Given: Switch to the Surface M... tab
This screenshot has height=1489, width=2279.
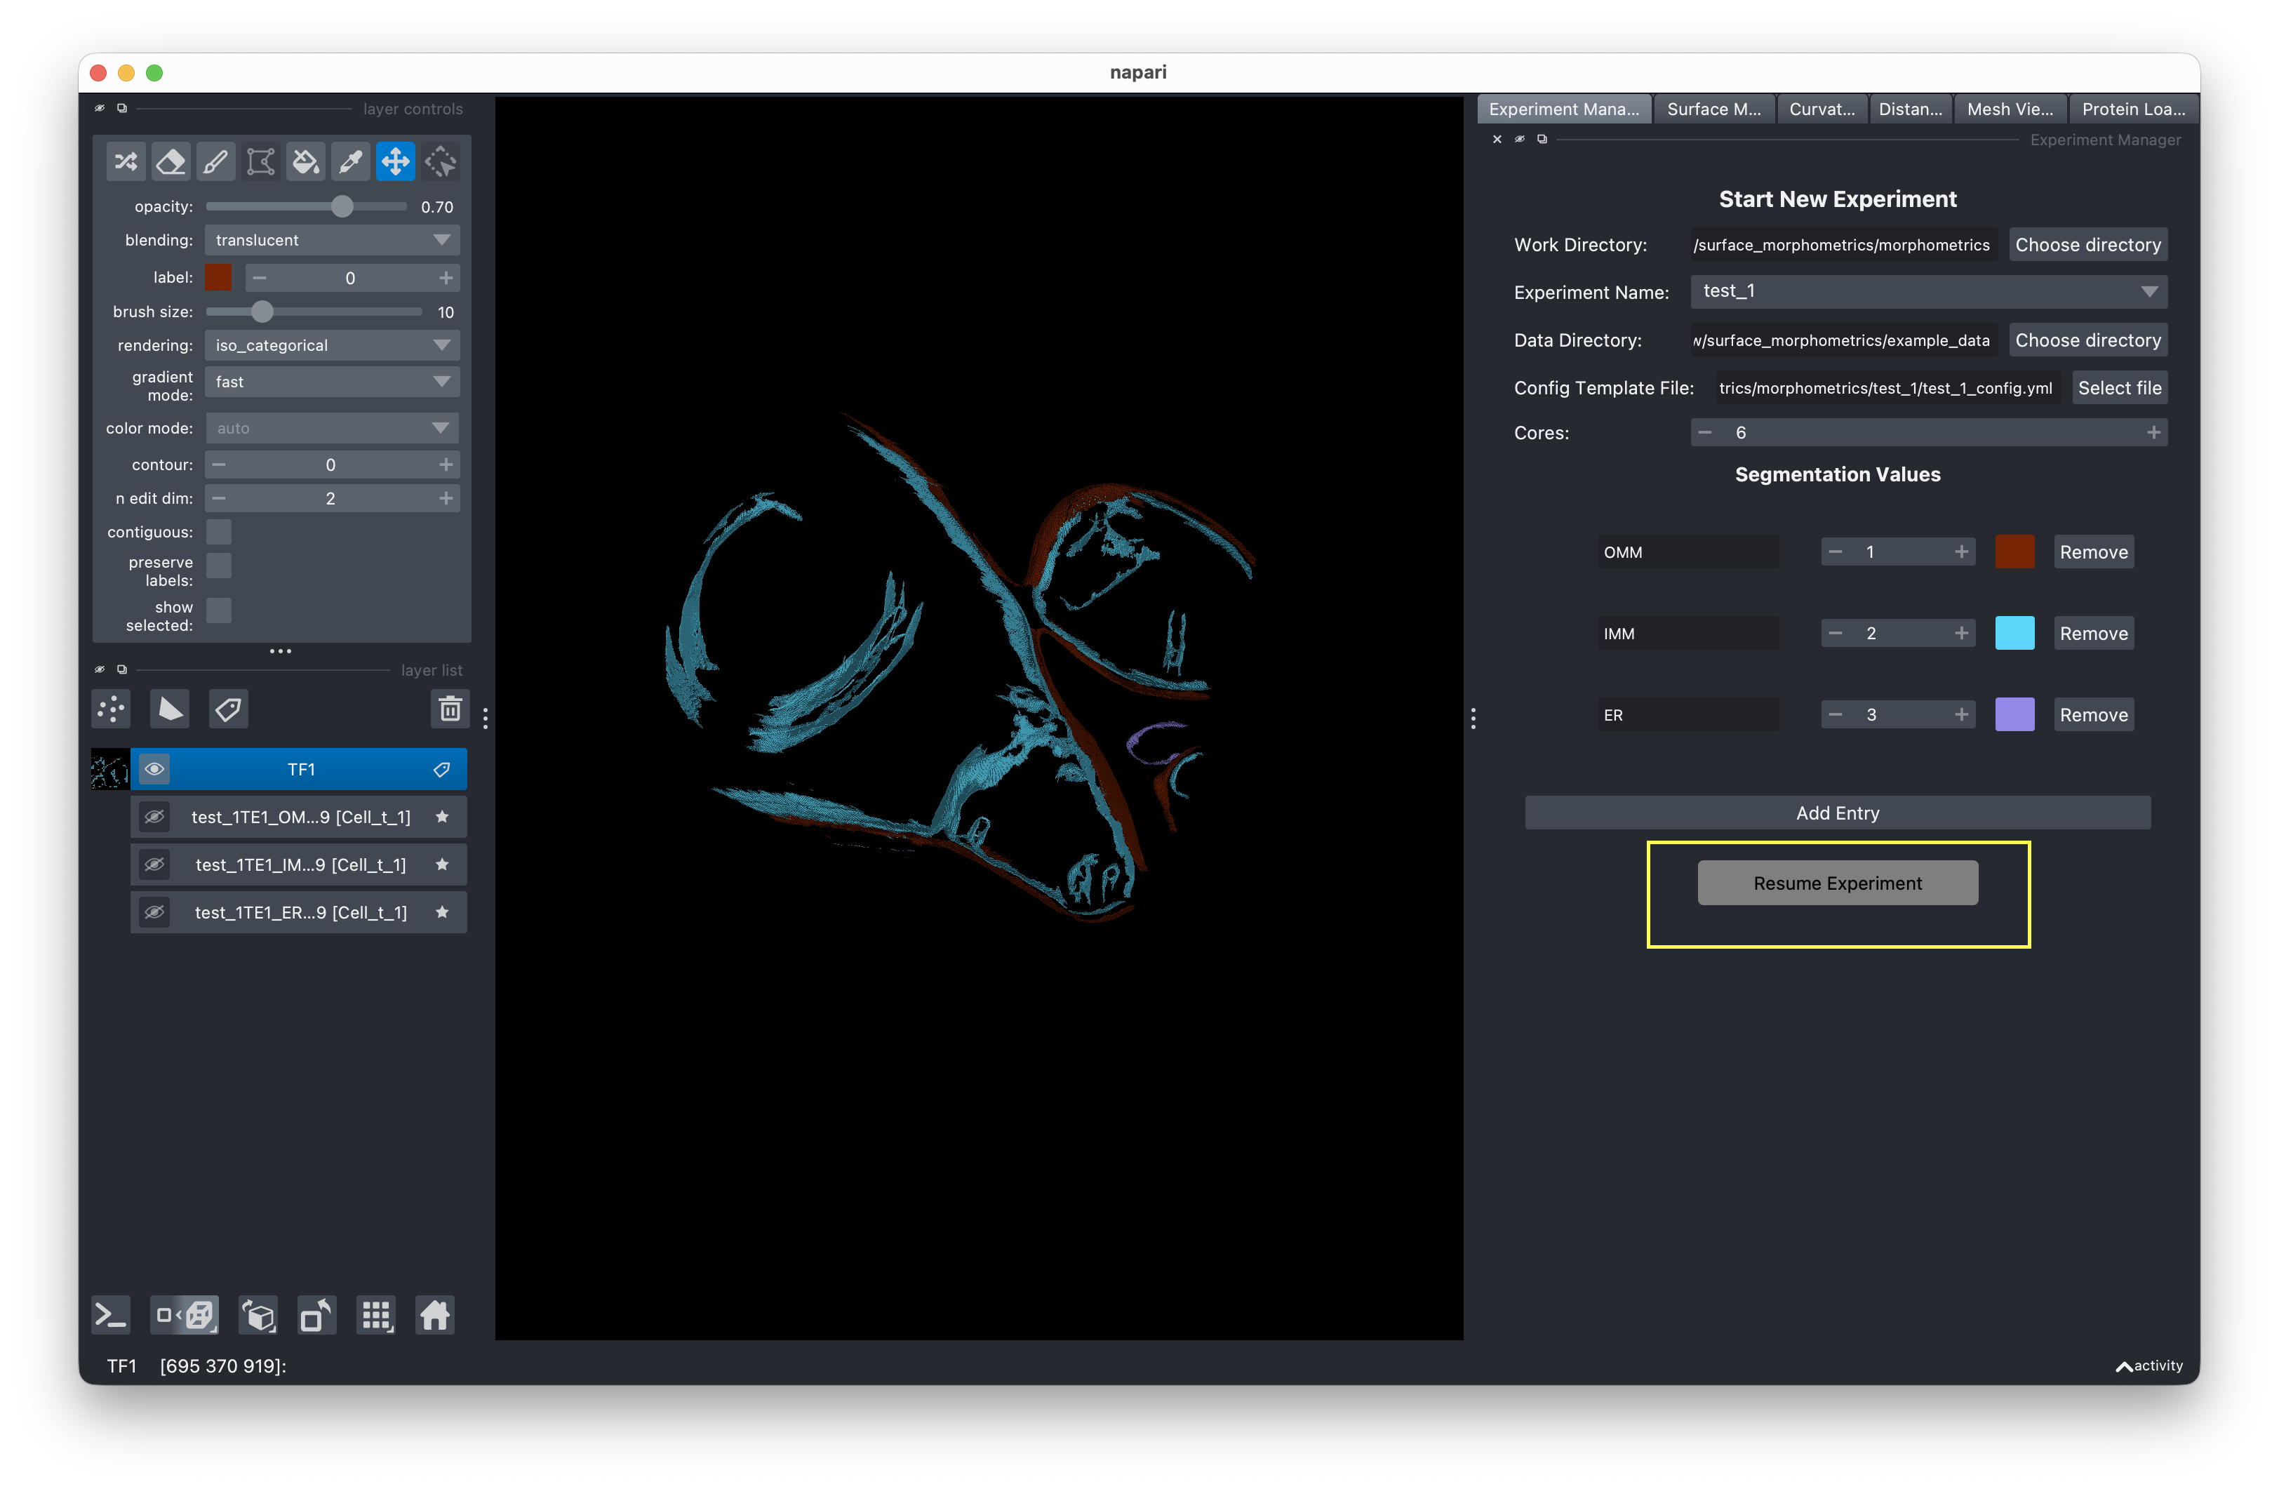Looking at the screenshot, I should tap(1713, 109).
